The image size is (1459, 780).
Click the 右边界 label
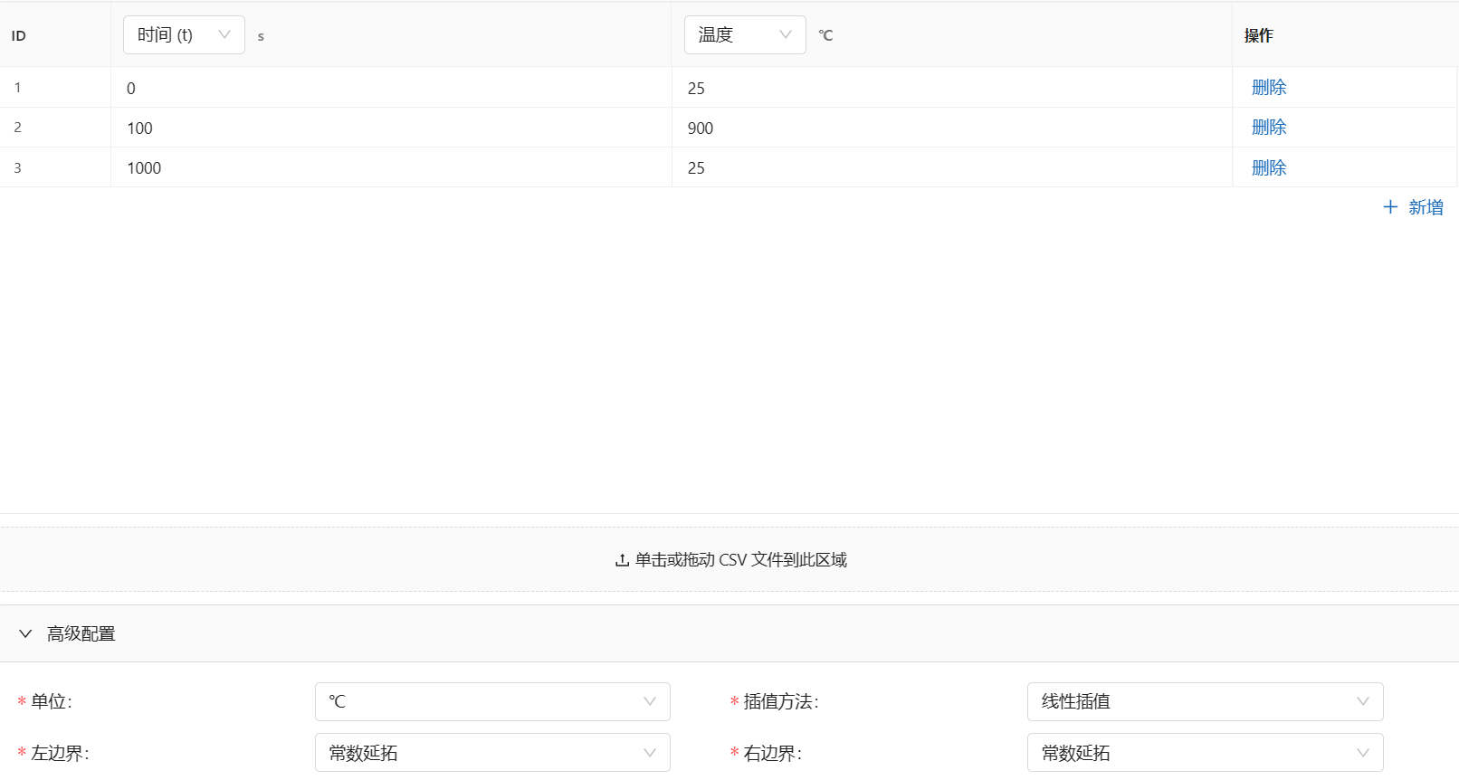[x=772, y=753]
